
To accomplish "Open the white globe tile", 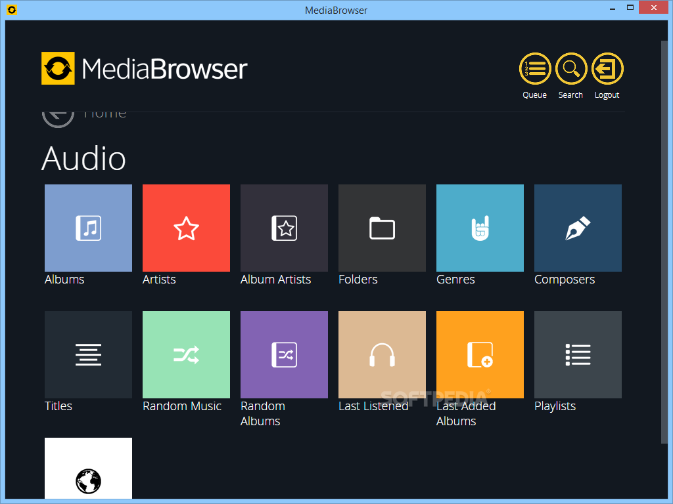I will coord(89,468).
